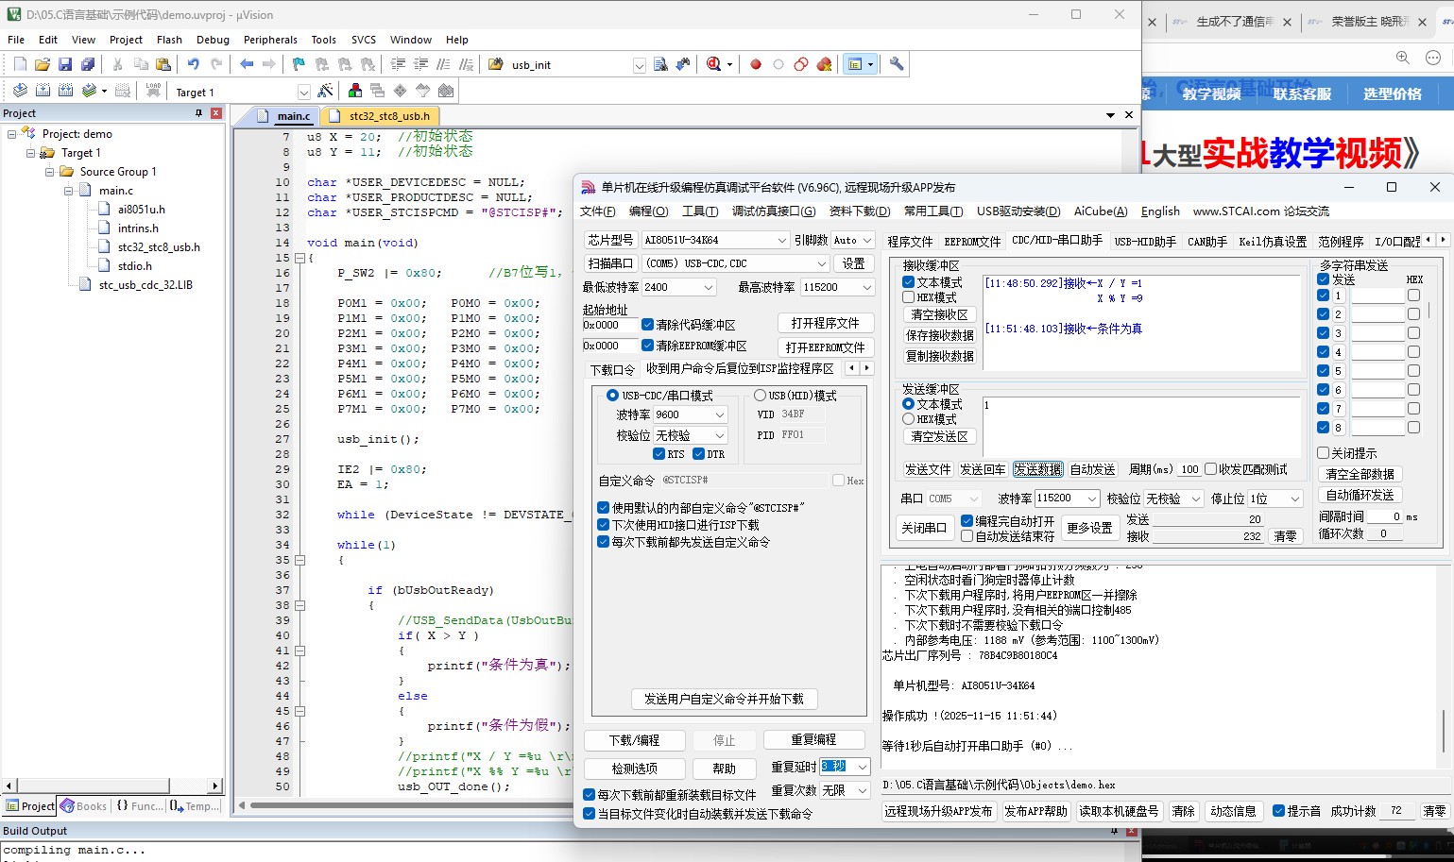
Task: Click the 下载/编程 download button
Action: [635, 740]
